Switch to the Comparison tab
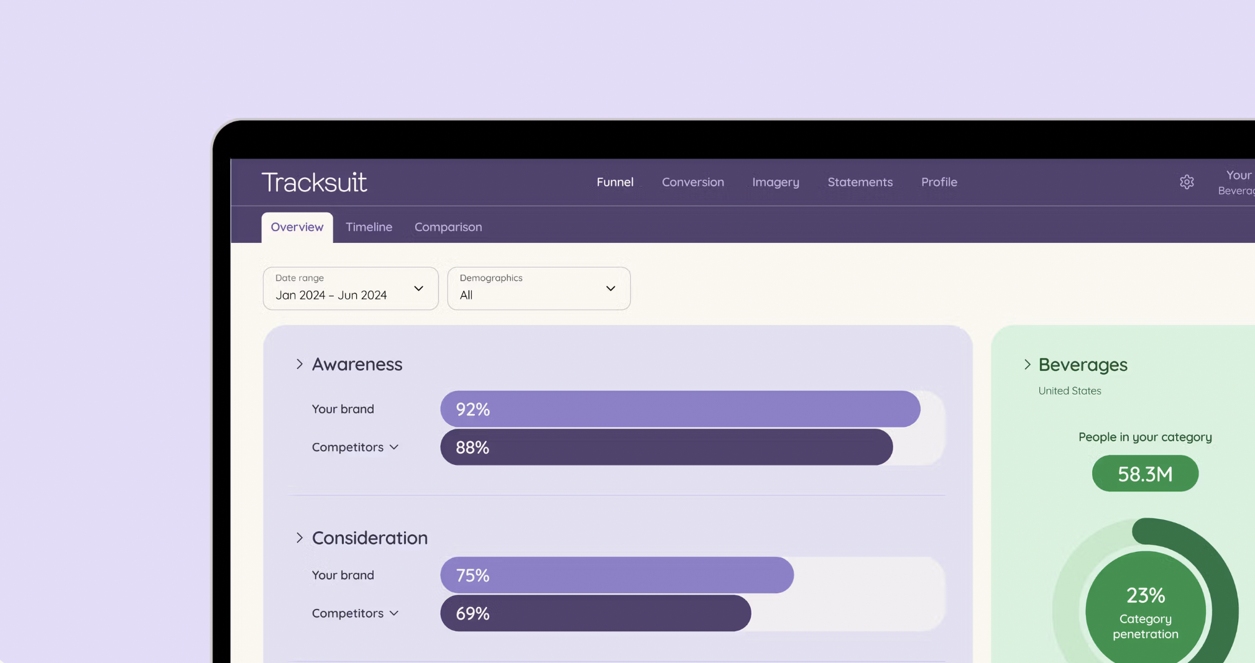The width and height of the screenshot is (1255, 663). point(448,227)
